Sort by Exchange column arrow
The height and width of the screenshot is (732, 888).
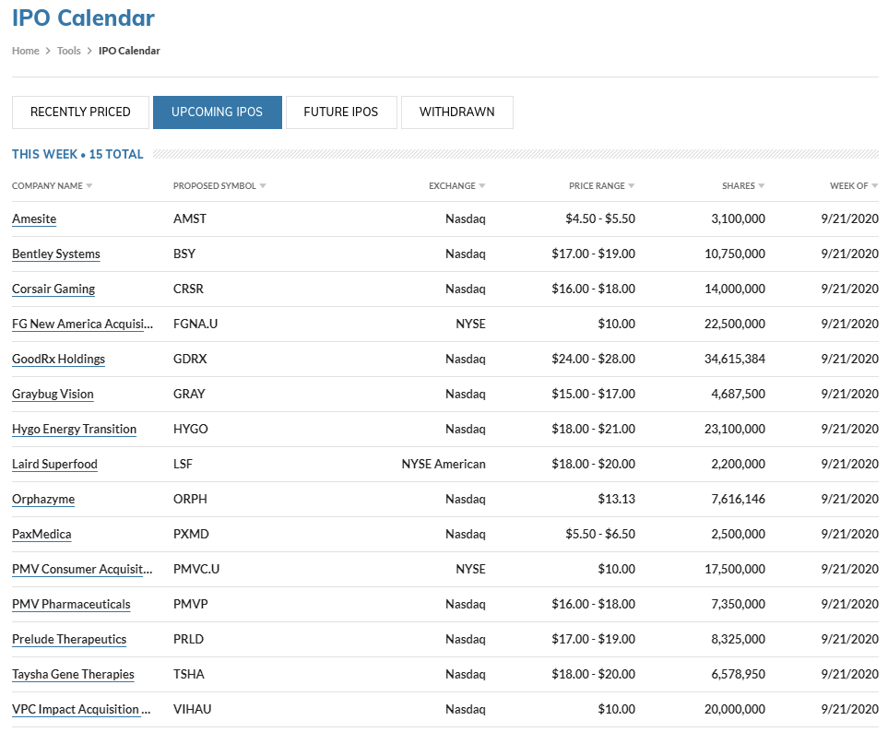482,186
